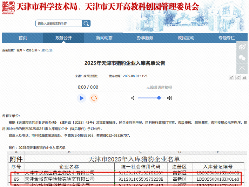Click the 通知公告 breadcrumb link
This screenshot has width=249, height=187.
(47, 50)
